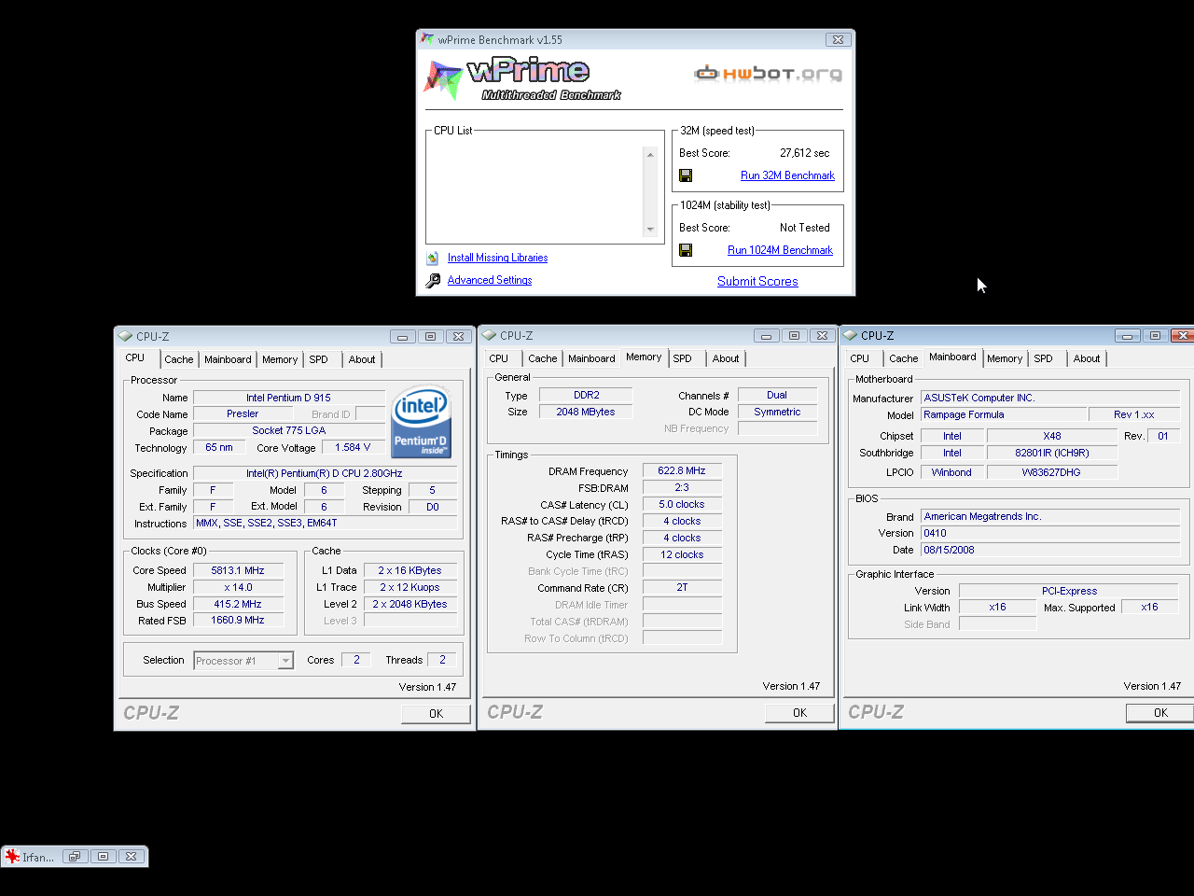
Task: Click the Command Rate value 2T
Action: (x=682, y=588)
